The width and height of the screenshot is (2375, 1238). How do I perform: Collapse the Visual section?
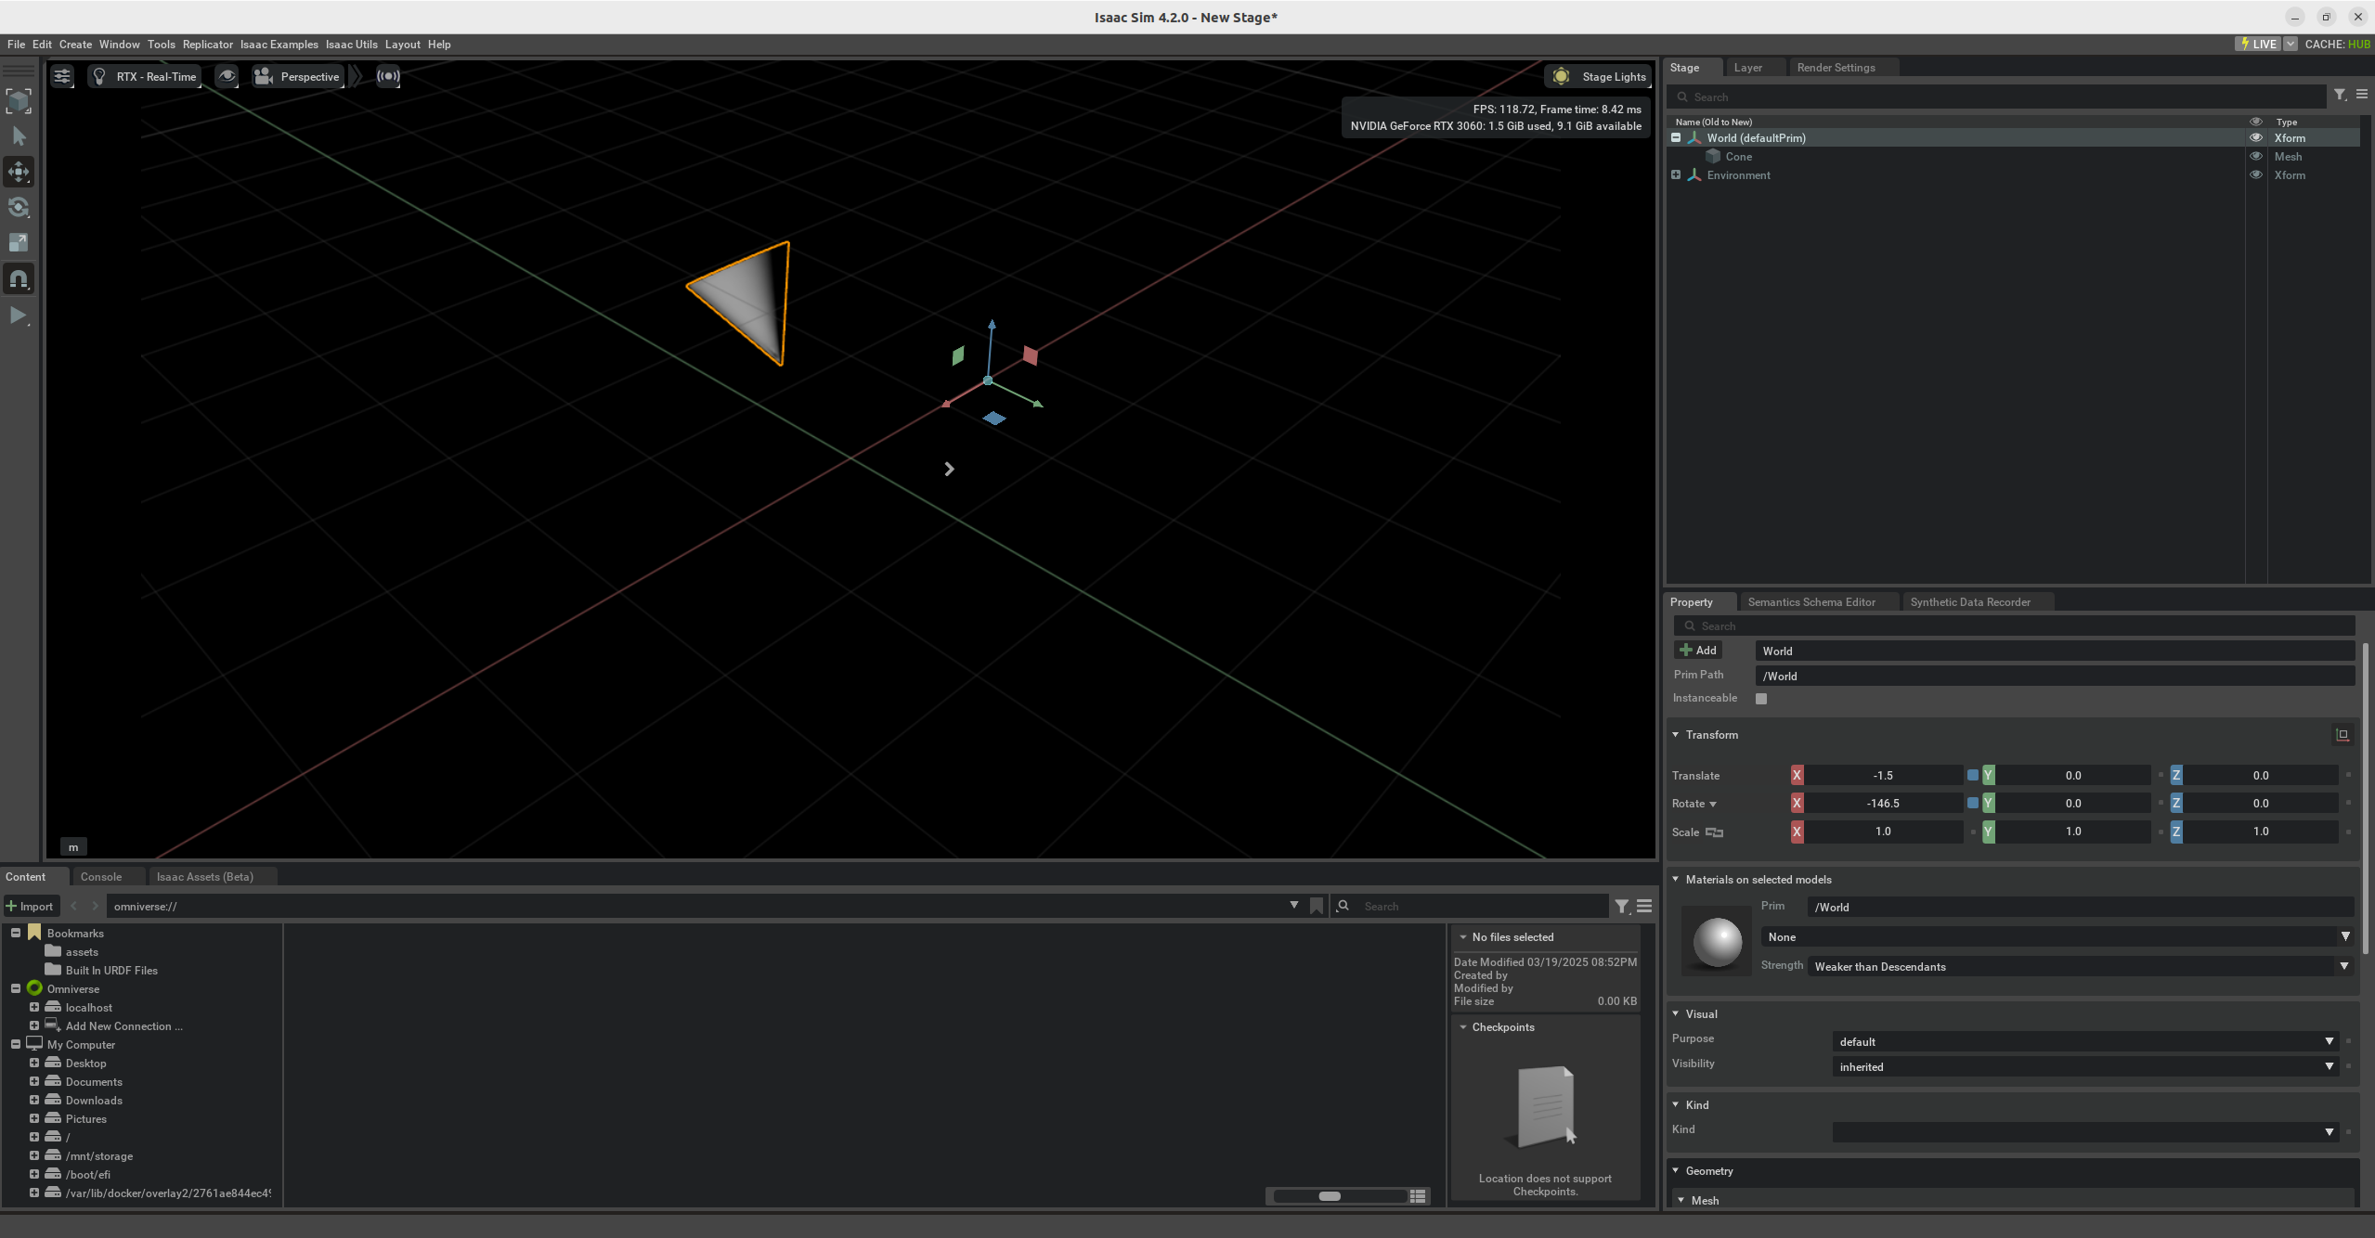pos(1676,1014)
